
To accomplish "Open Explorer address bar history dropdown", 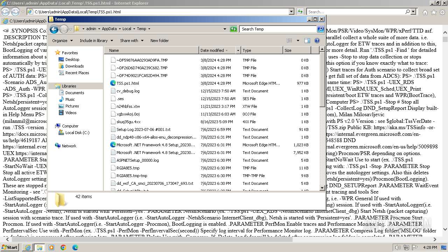I will click(225, 29).
